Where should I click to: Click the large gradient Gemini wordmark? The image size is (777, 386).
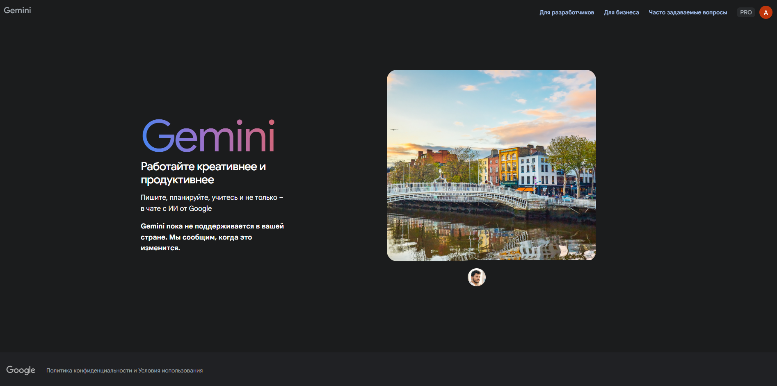pos(208,136)
